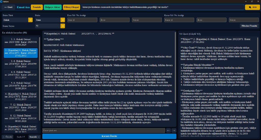This screenshot has width=261, height=140.
Task: Close the application window
Action: (258, 2)
